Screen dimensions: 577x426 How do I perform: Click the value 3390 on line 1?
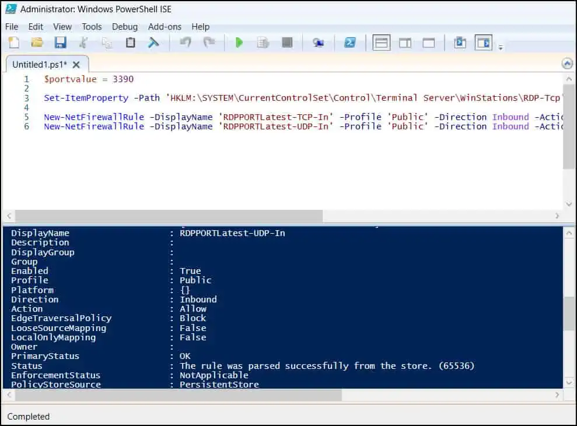(123, 79)
